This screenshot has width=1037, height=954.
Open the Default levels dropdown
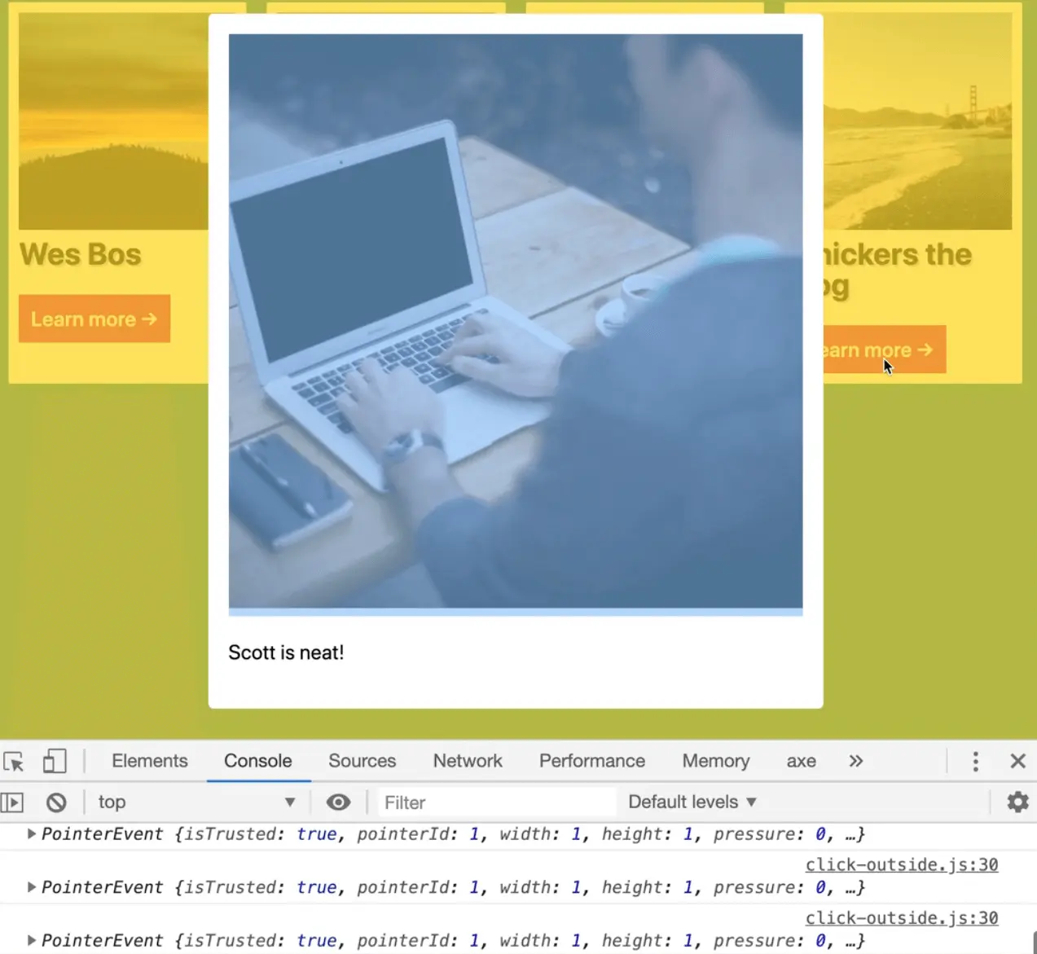pos(692,802)
